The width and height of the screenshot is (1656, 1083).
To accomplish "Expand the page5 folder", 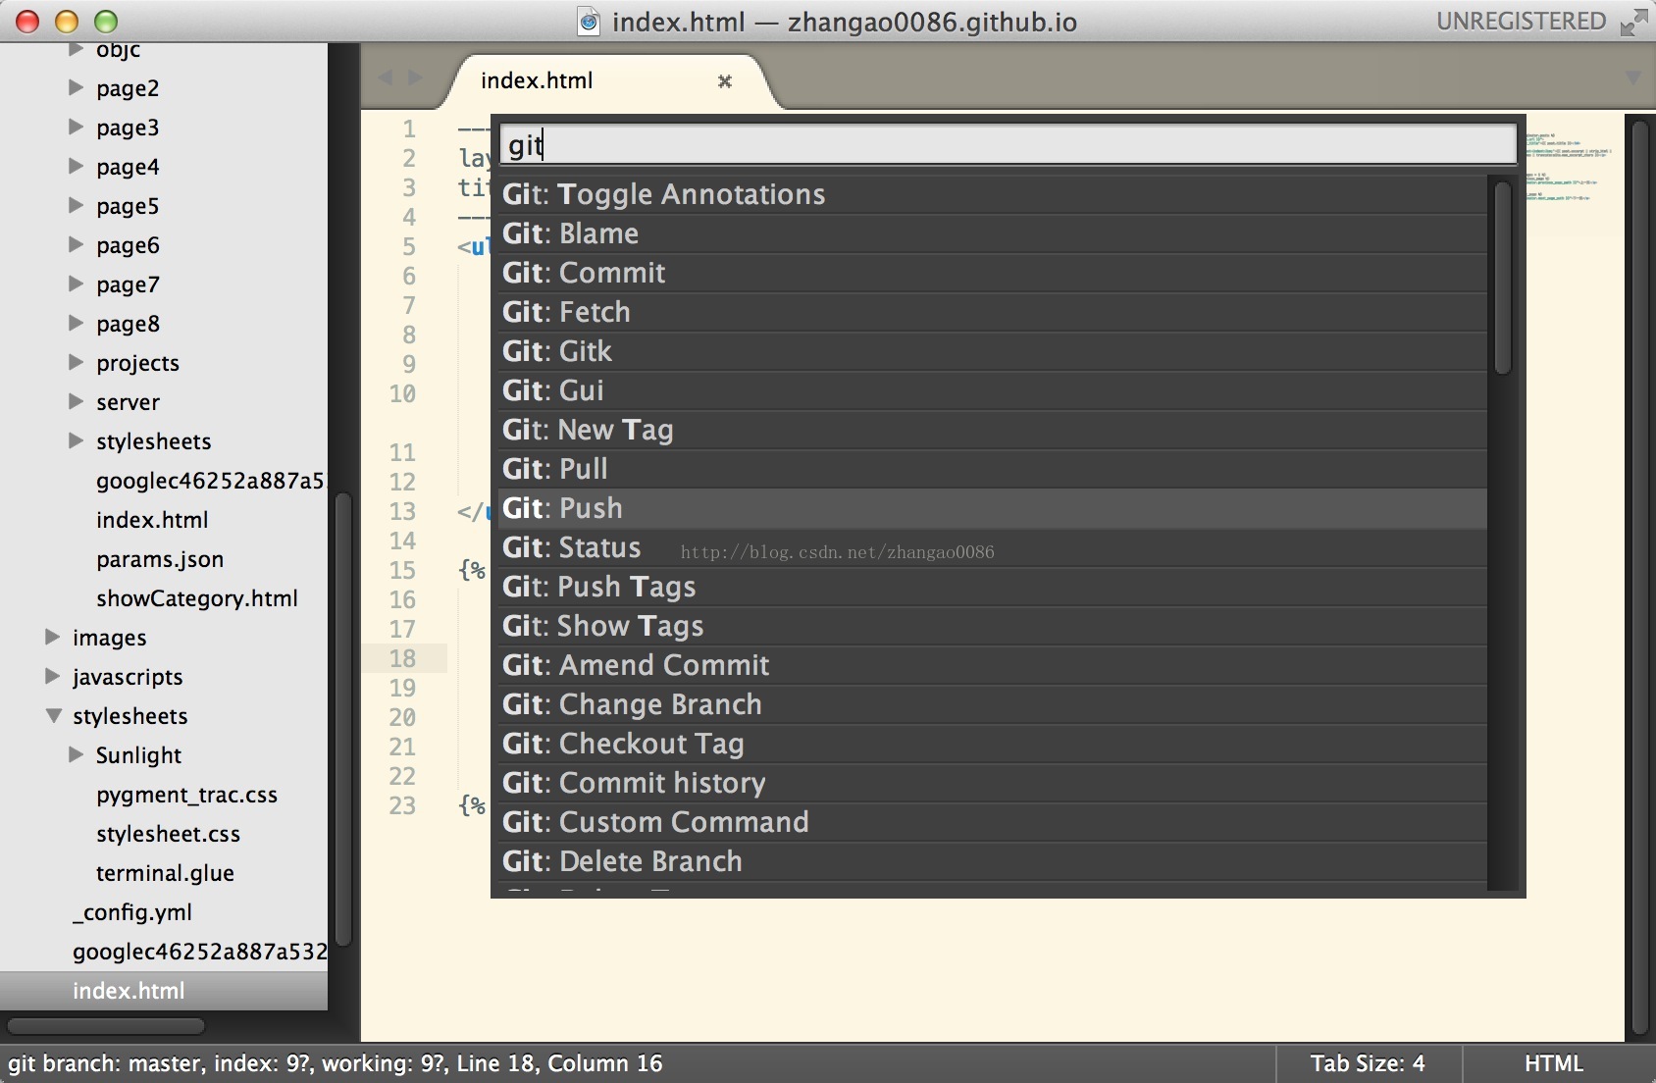I will tap(76, 205).
